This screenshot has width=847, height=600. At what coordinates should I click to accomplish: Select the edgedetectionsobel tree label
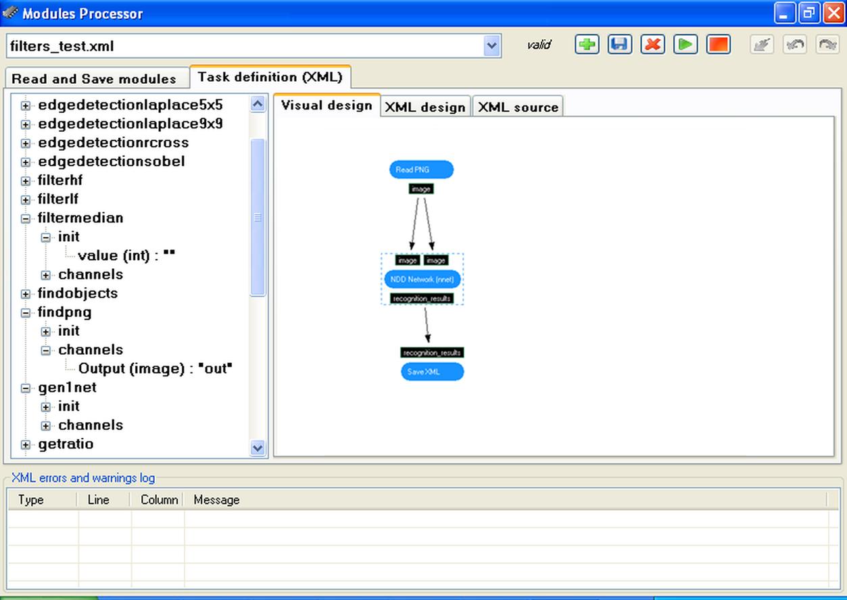coord(112,161)
